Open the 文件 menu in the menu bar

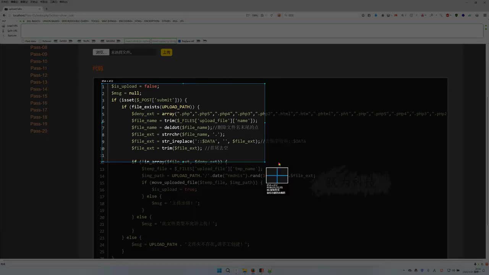click(4, 2)
